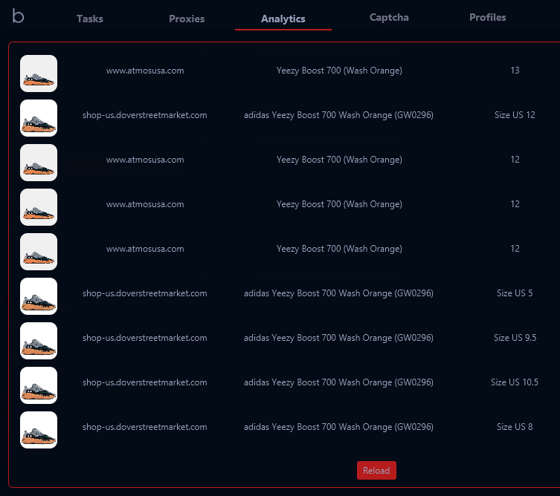Go to the Captcha tab
Viewport: 560px width, 496px height.
[389, 18]
